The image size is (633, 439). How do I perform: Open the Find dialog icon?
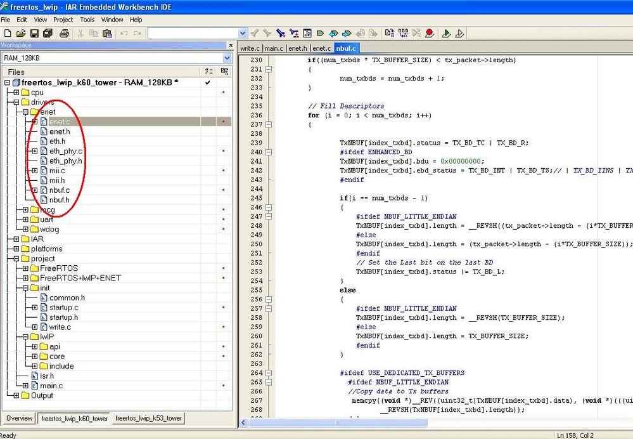[281, 33]
